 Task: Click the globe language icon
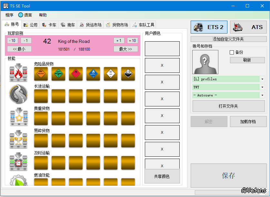[x=21, y=15]
